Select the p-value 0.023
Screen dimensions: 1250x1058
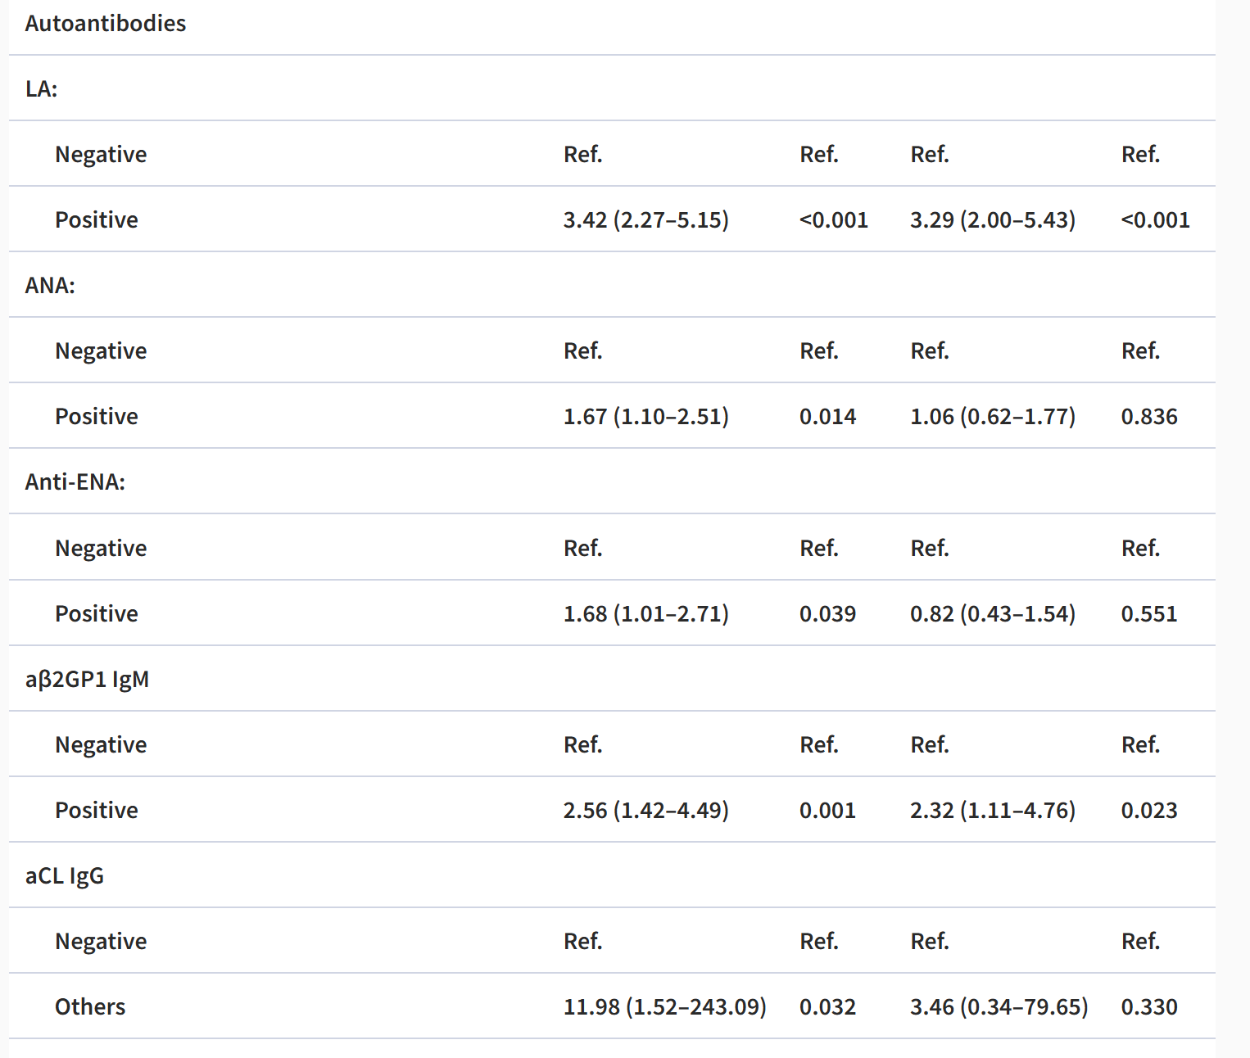(1149, 810)
